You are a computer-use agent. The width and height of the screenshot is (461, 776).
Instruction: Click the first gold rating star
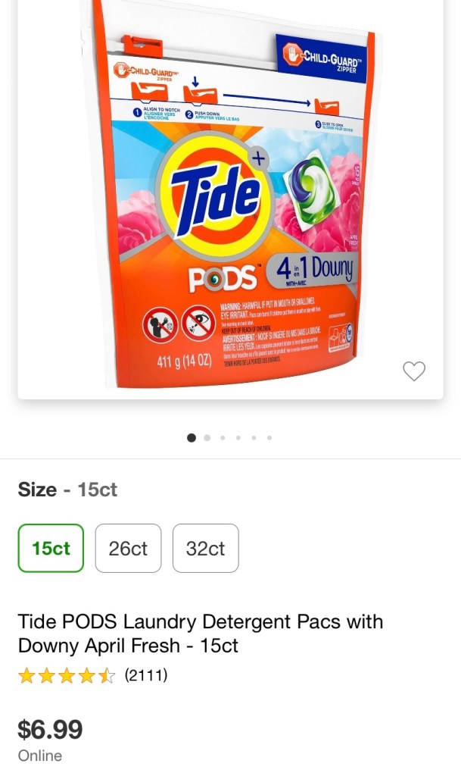[x=26, y=675]
